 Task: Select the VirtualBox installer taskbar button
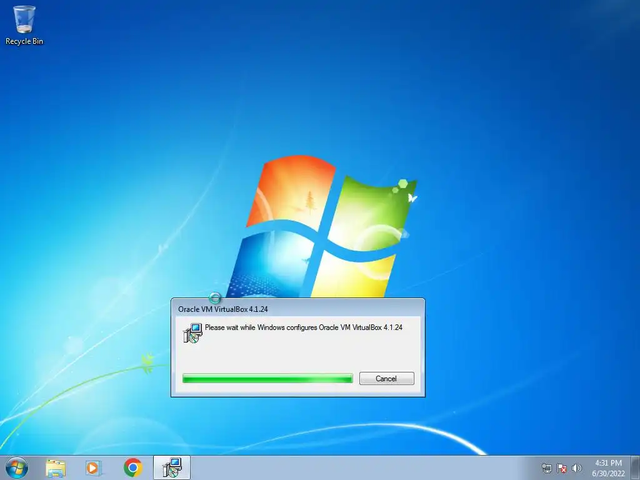172,467
